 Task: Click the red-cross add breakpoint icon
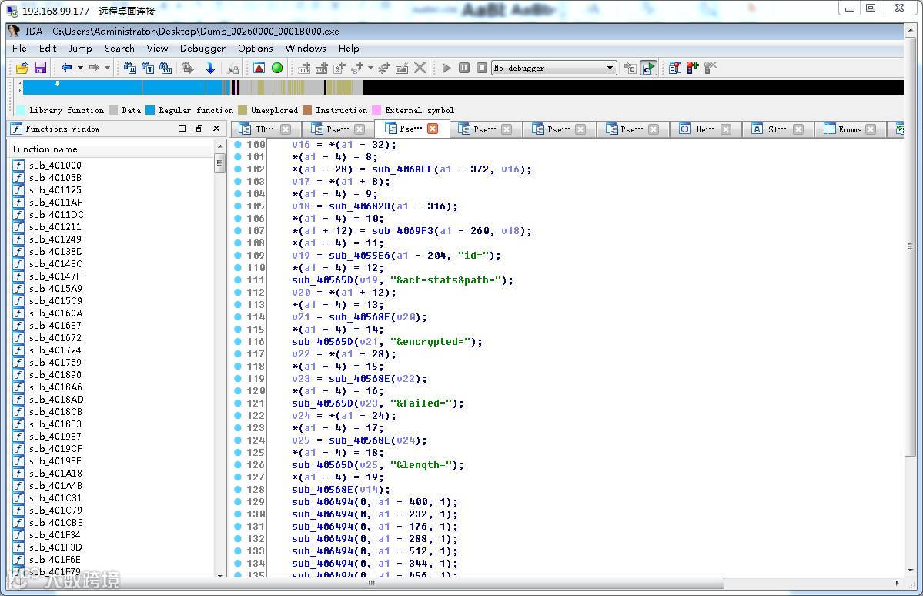pos(692,68)
